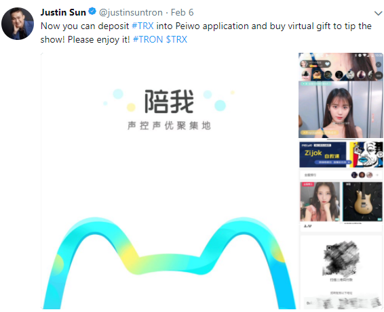384x312 pixels.
Task: Open Justin Sun's profile avatar
Action: pos(18,24)
